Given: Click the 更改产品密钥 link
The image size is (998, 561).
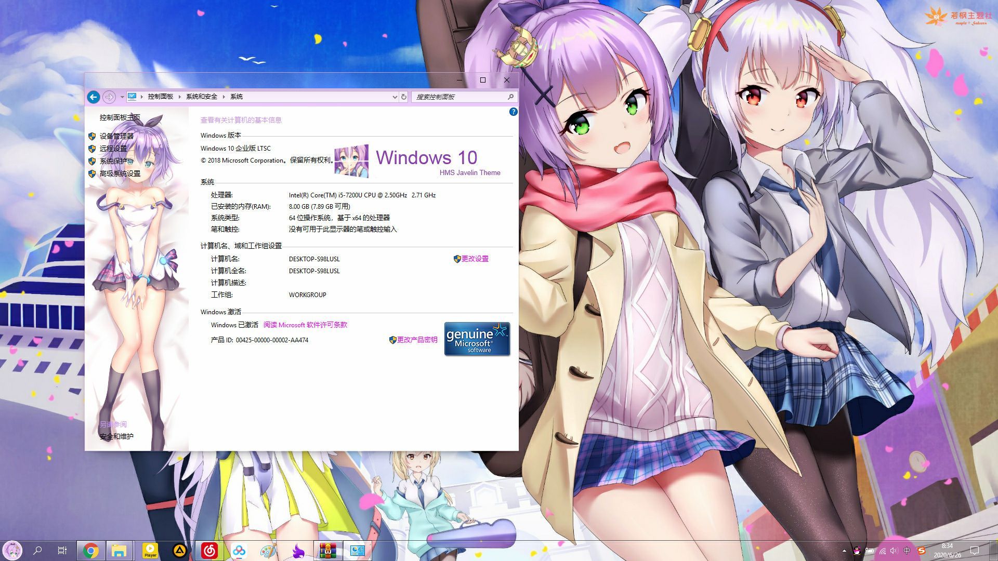Looking at the screenshot, I should tap(417, 340).
